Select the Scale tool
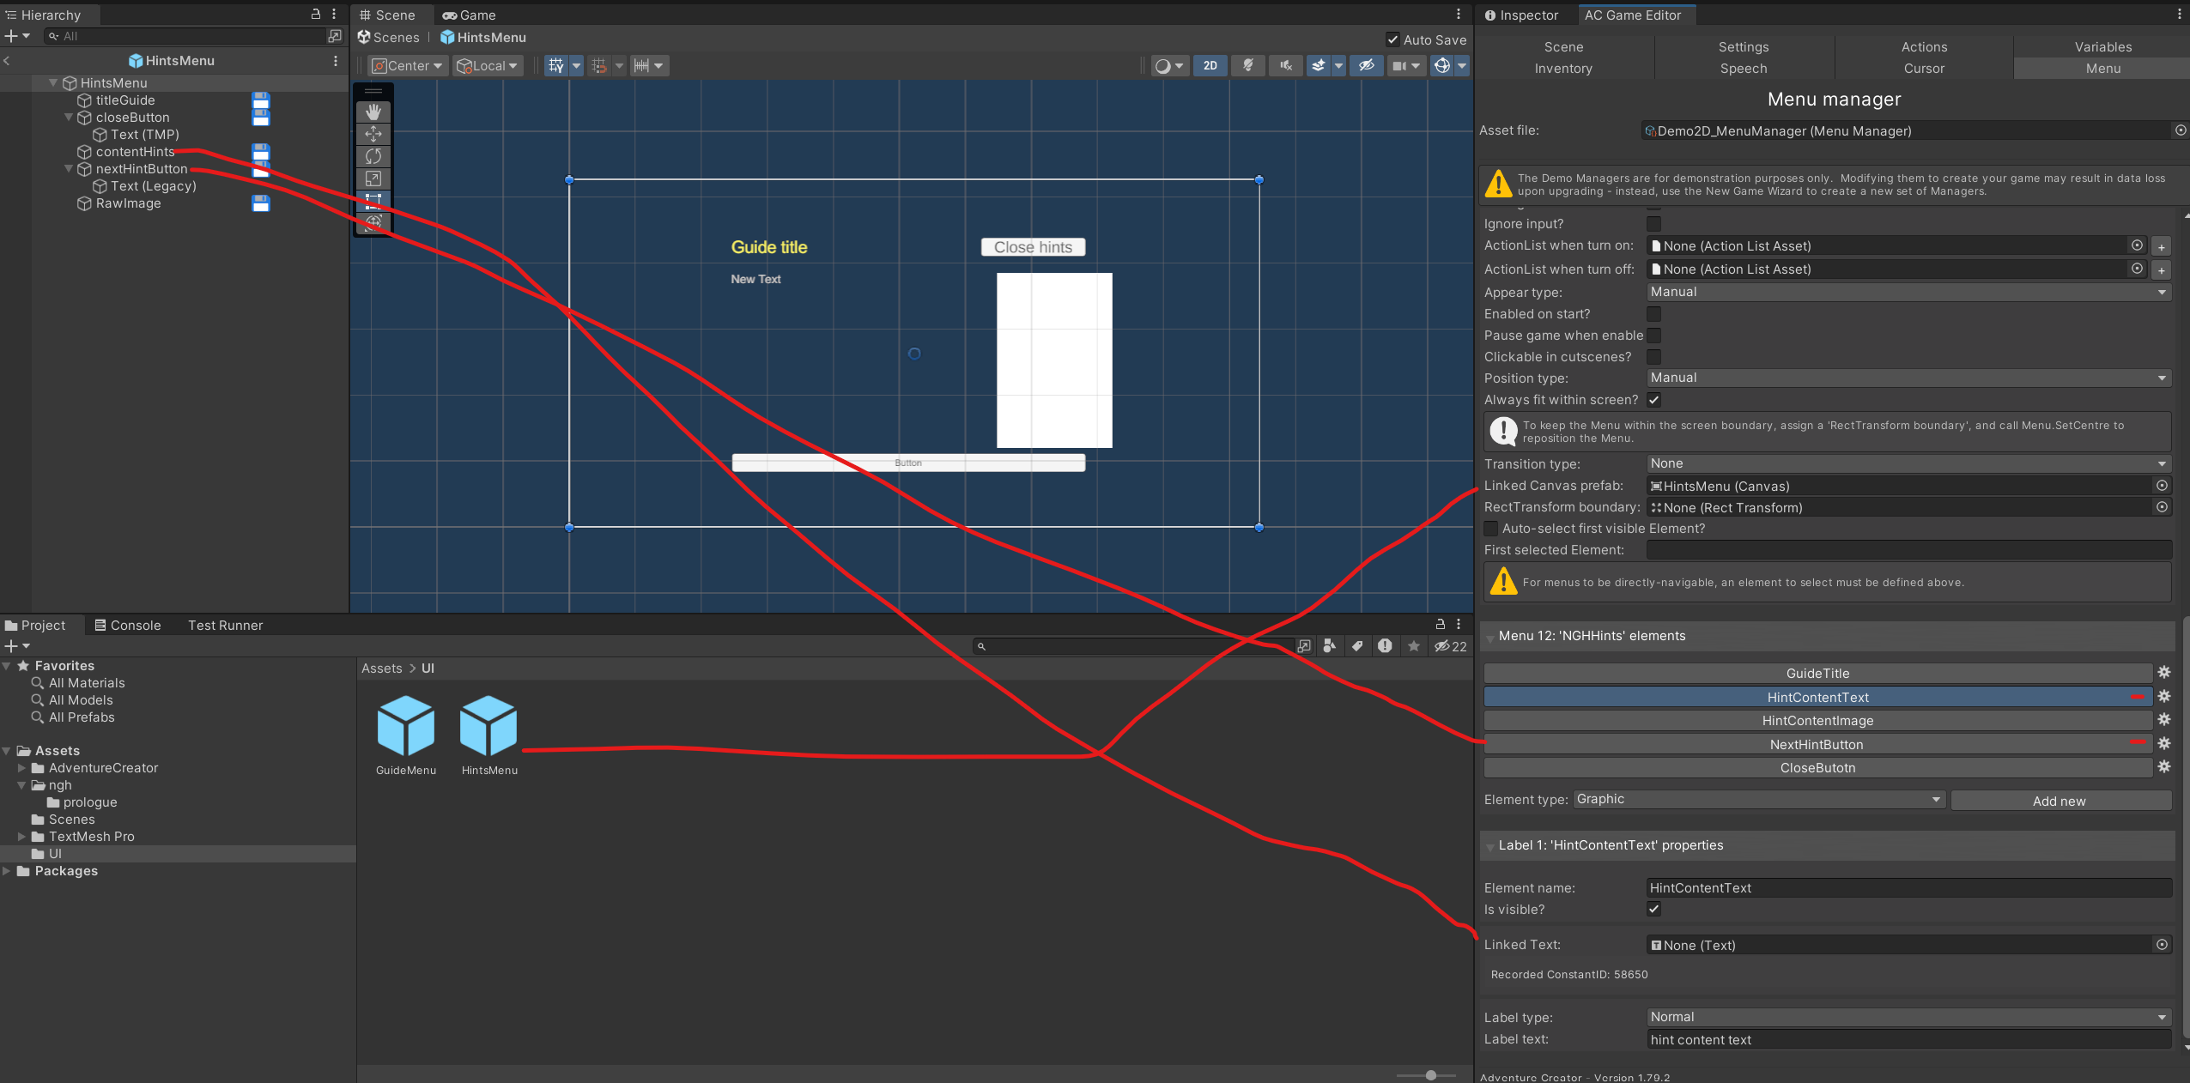The height and width of the screenshot is (1083, 2190). point(373,178)
